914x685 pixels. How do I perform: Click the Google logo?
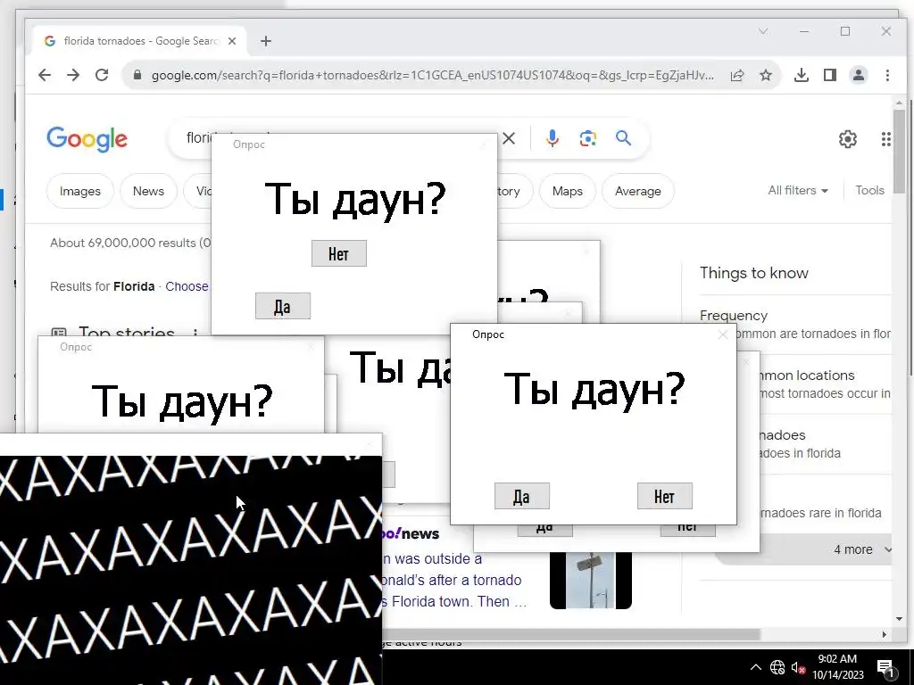click(x=87, y=139)
